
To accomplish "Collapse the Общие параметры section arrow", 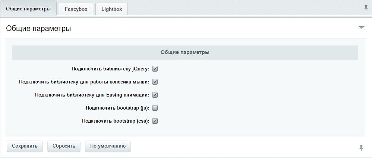I will click(361, 28).
